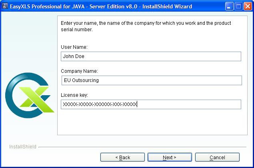254x168 pixels.
Task: Go back with the Back button
Action: [122, 157]
